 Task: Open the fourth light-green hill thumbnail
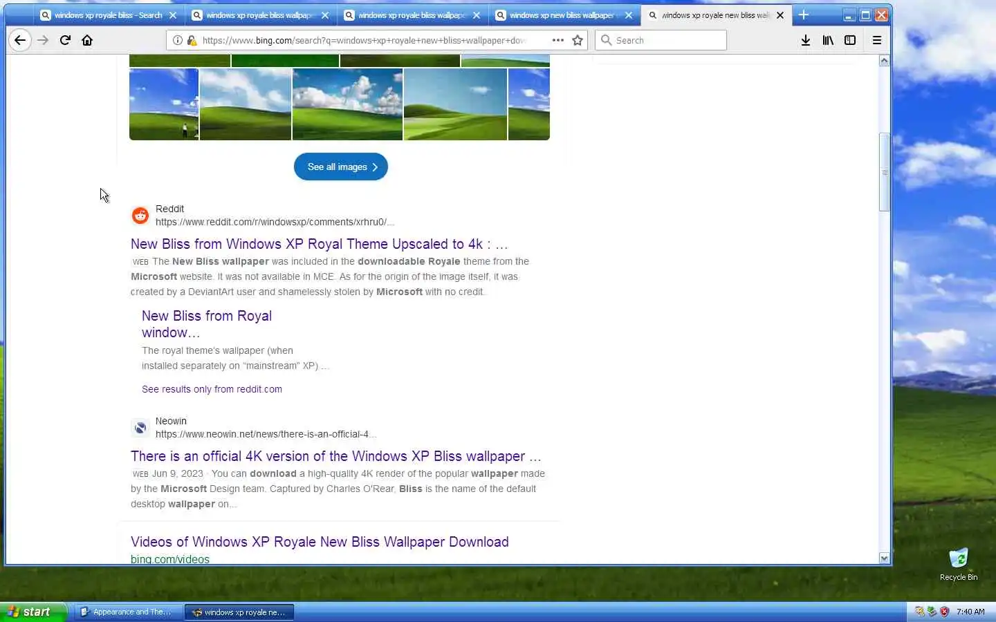455,104
